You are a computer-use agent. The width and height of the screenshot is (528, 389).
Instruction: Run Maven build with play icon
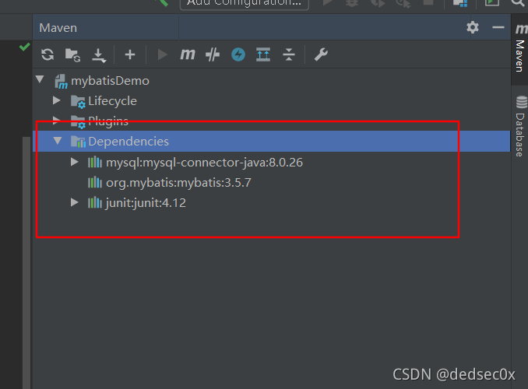pyautogui.click(x=162, y=54)
